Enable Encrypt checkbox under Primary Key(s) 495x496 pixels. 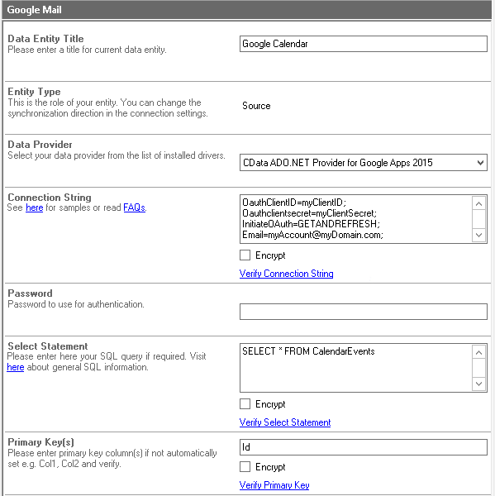(245, 467)
